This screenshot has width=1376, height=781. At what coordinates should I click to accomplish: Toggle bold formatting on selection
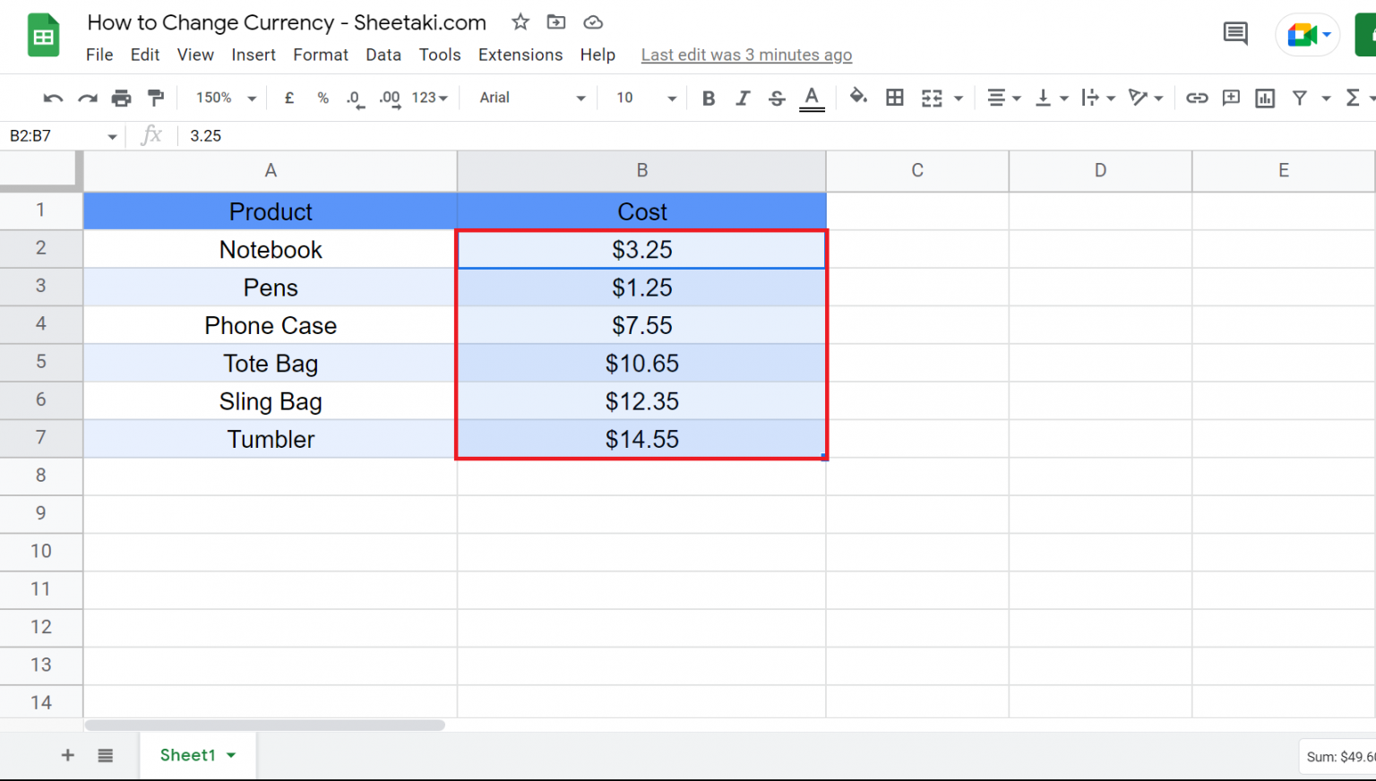coord(708,98)
